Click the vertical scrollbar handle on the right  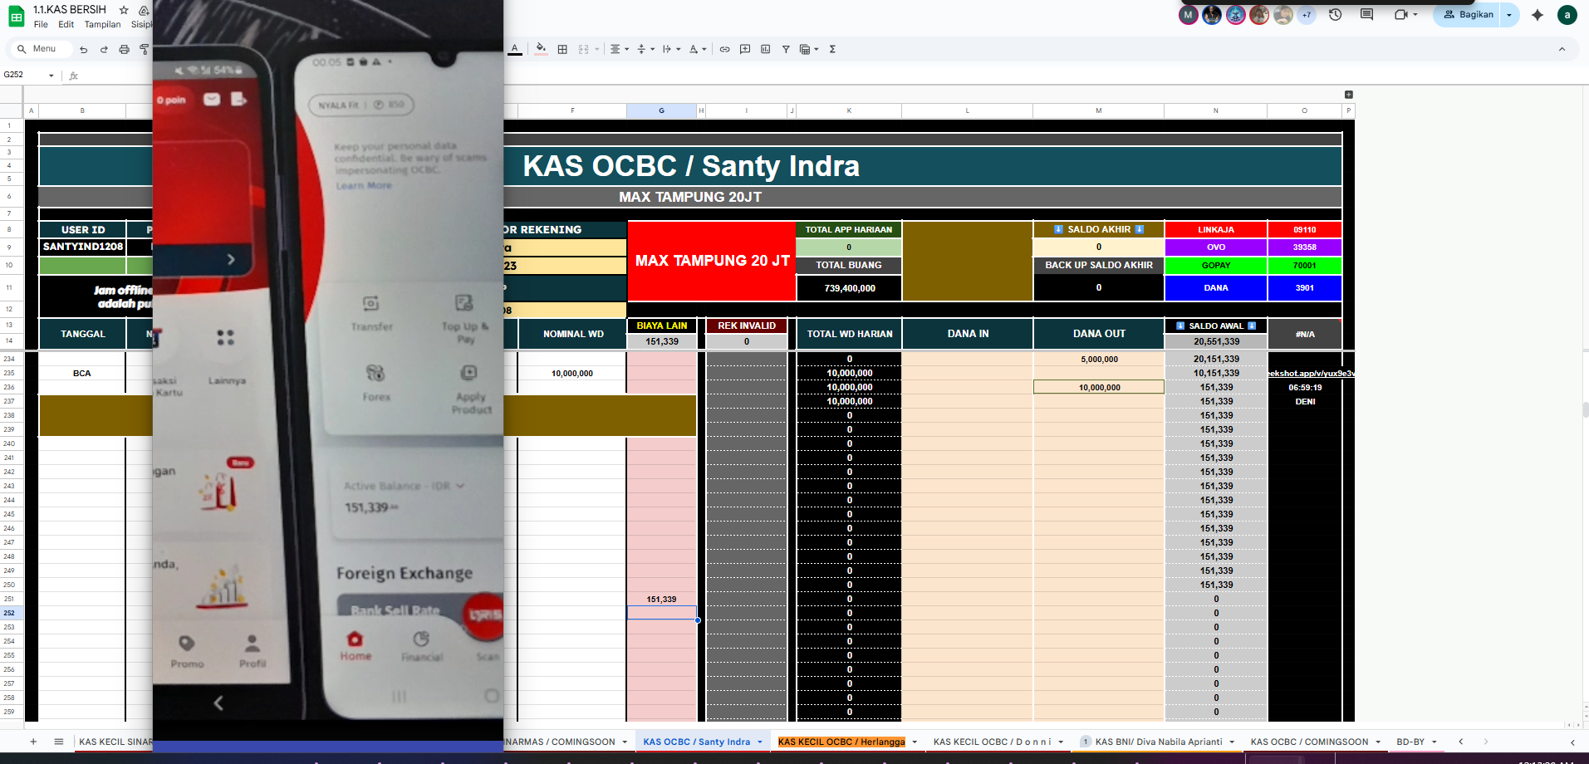tap(1585, 410)
